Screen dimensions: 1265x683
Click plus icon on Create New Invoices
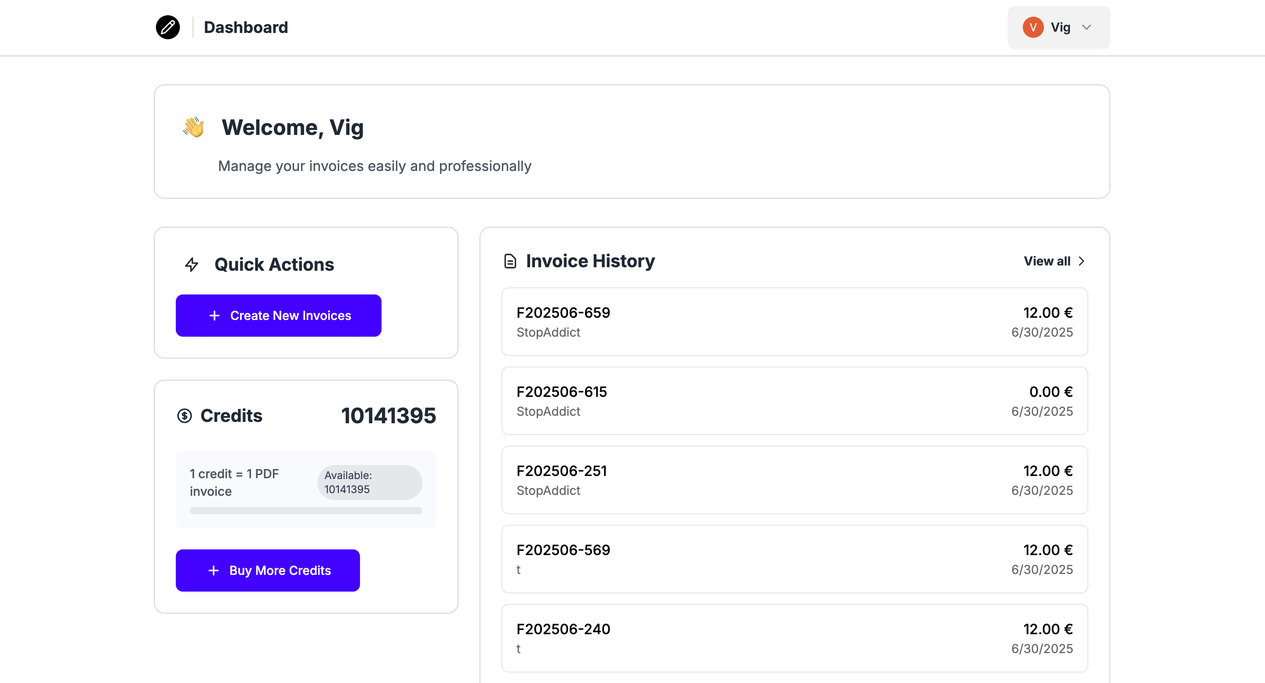(214, 316)
